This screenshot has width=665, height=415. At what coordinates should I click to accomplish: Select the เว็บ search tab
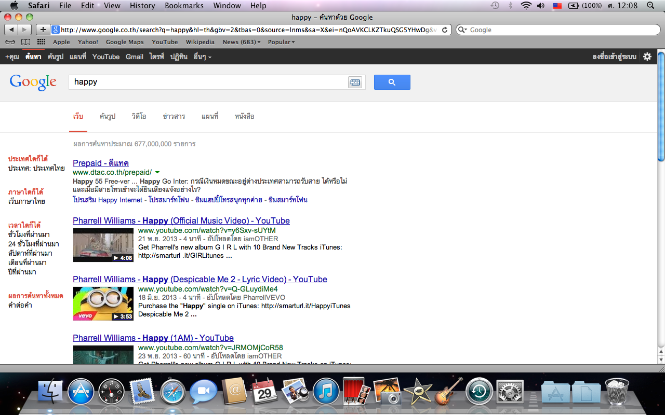pos(78,116)
